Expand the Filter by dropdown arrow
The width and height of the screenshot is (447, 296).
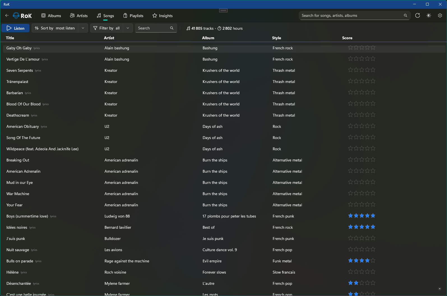pyautogui.click(x=128, y=28)
